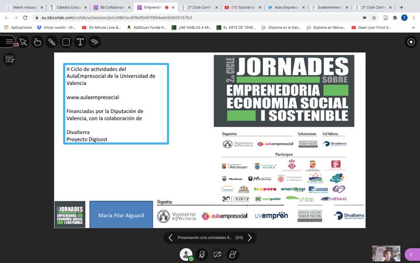Viewport: 420px width, 263px height.
Task: Switch to the Aula Empresoc Twitter tab
Action: pyautogui.click(x=286, y=7)
